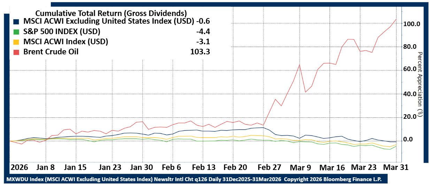Click the S&P 500 return value -4.4

(x=203, y=32)
